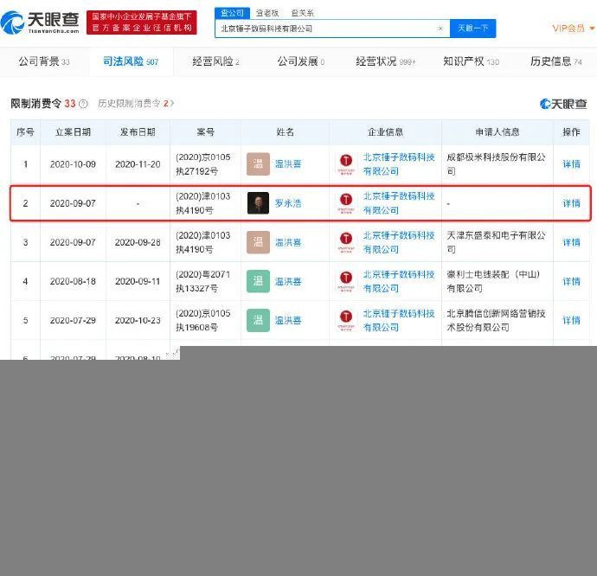This screenshot has width=597, height=576.
Task: Click the company logo icon in row 5
Action: click(x=346, y=320)
